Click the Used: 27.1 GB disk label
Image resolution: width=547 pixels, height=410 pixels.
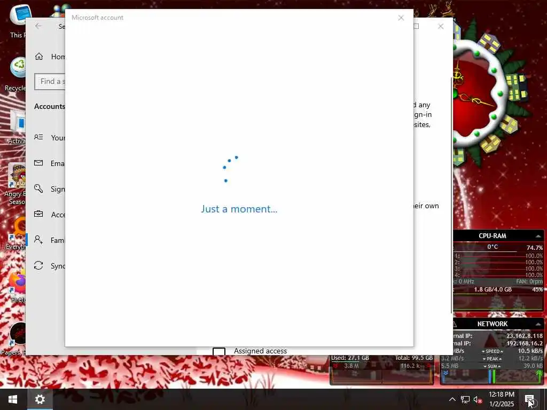click(350, 358)
